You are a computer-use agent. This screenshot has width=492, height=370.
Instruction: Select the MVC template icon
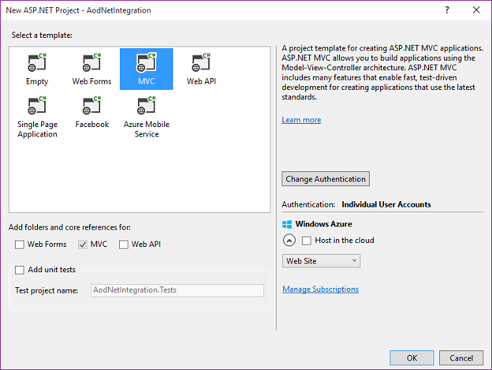click(146, 64)
